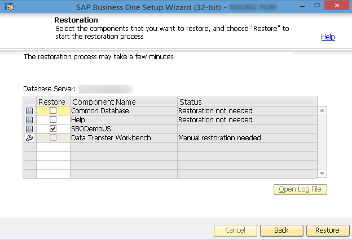
Task: Start restoration with the Restore button
Action: pos(328,230)
